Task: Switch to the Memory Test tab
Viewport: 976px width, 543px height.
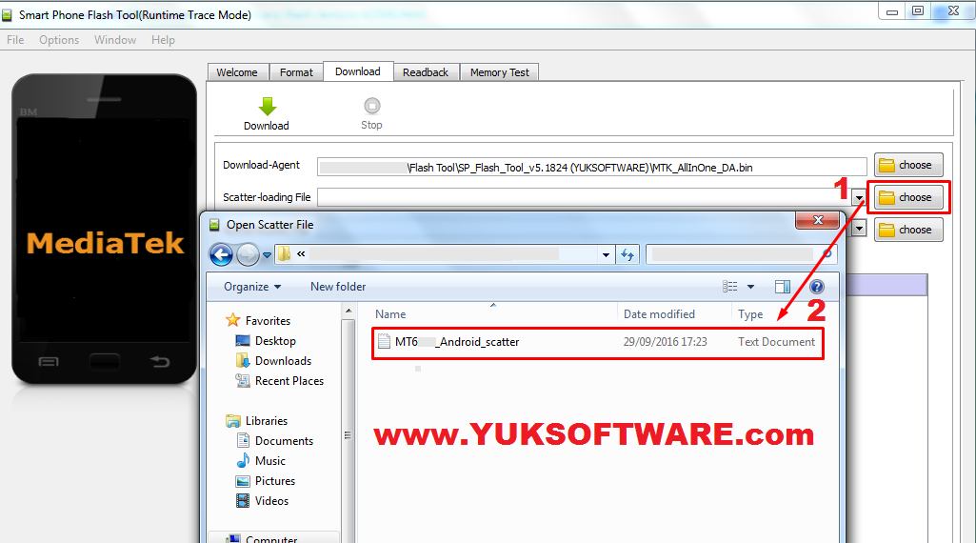Action: tap(500, 72)
